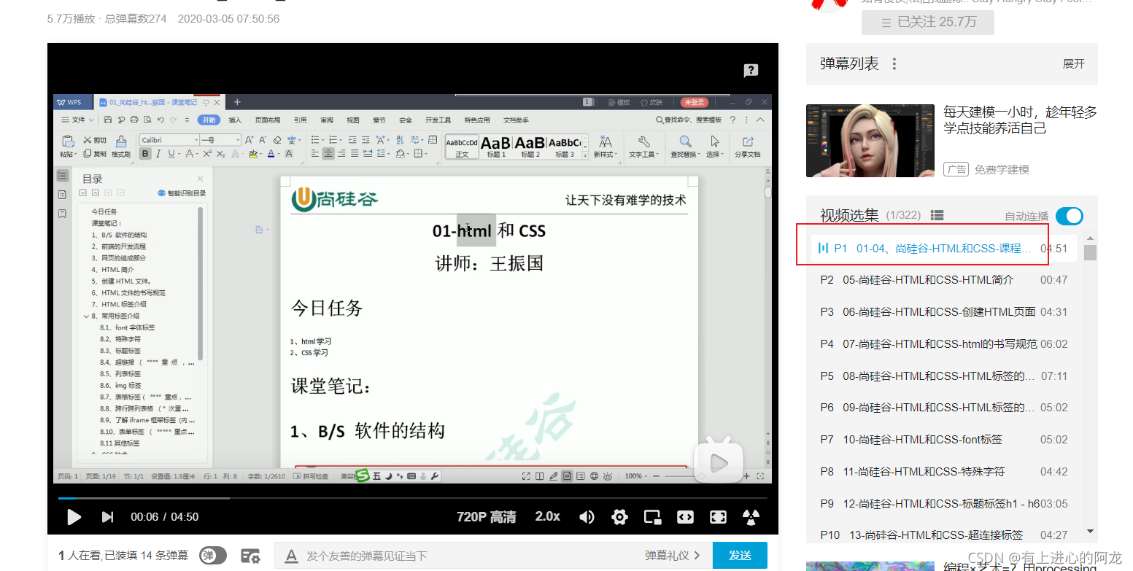Screen dimensions: 1133x571
Task: Open the 3D modeling ad thumbnail
Action: (870, 141)
